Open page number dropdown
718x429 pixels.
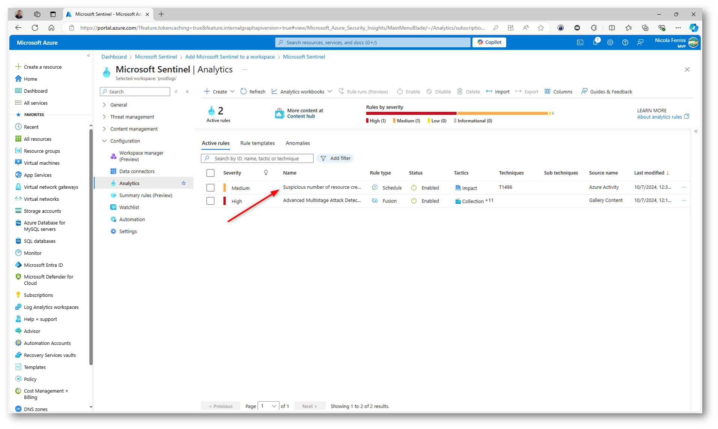pyautogui.click(x=268, y=406)
